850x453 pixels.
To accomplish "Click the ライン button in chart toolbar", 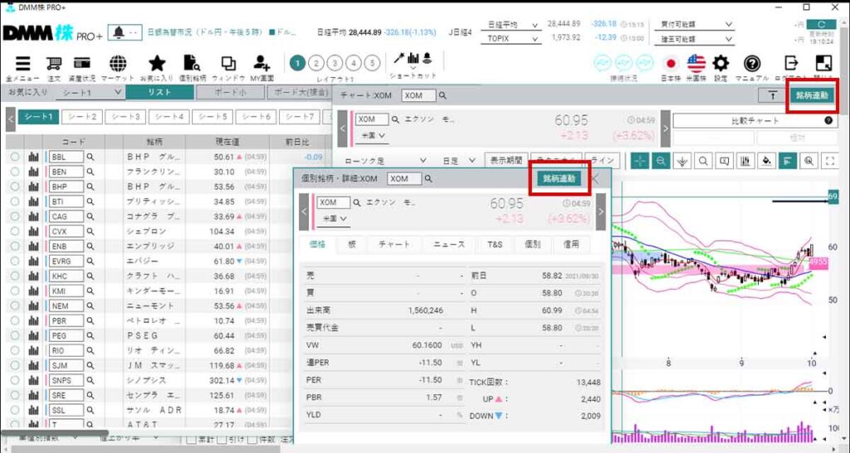I will tap(603, 161).
